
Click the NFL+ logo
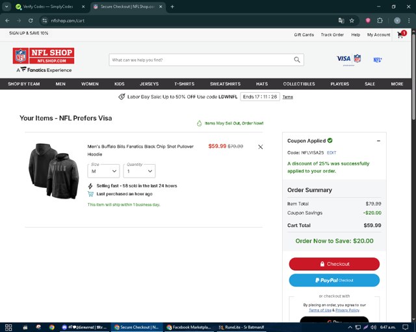coord(377,60)
